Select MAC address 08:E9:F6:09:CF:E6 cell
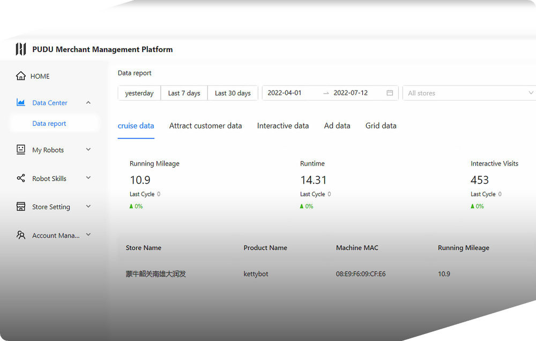This screenshot has height=341, width=536. tap(361, 274)
